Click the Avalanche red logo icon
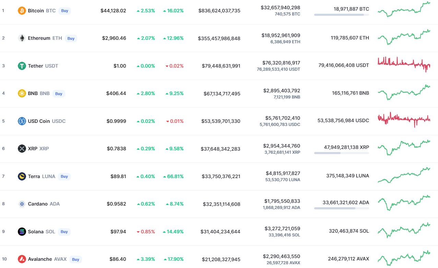Screen dimensions: 438x268 click(x=22, y=259)
